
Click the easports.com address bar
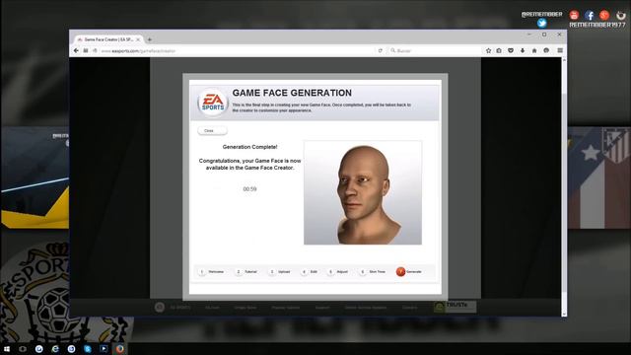pyautogui.click(x=238, y=50)
